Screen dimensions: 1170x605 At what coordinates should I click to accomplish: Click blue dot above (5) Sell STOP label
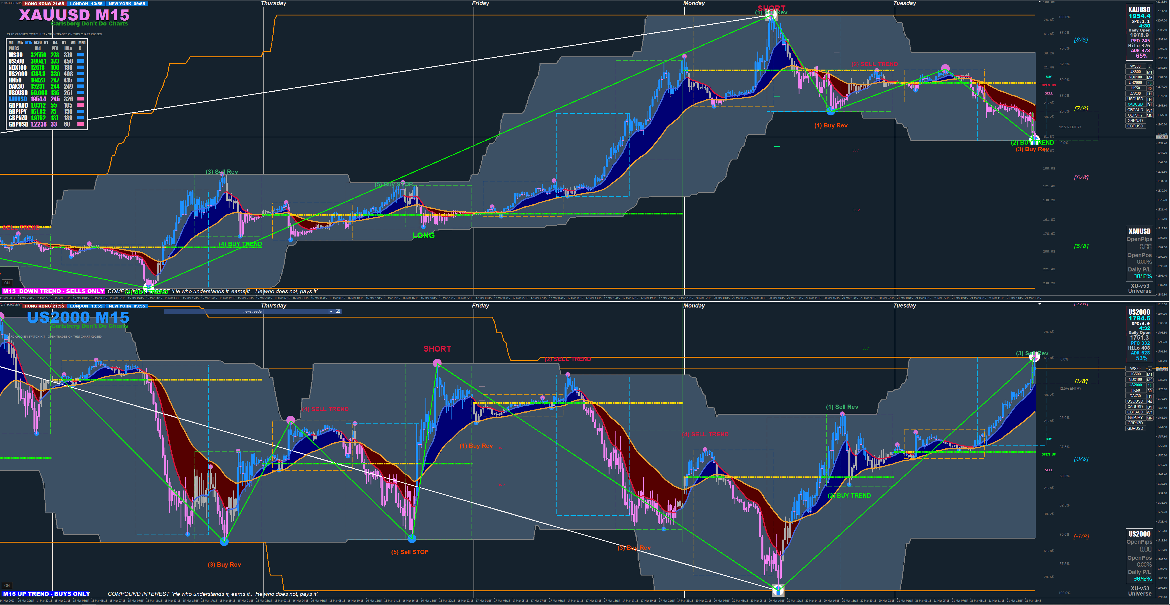[x=411, y=539]
